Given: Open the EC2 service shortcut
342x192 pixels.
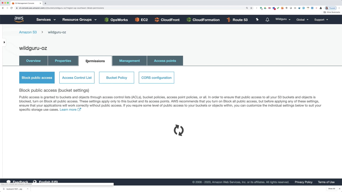Looking at the screenshot, I should (x=141, y=20).
